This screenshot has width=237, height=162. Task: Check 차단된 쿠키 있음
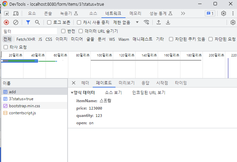pyautogui.click(x=171, y=39)
